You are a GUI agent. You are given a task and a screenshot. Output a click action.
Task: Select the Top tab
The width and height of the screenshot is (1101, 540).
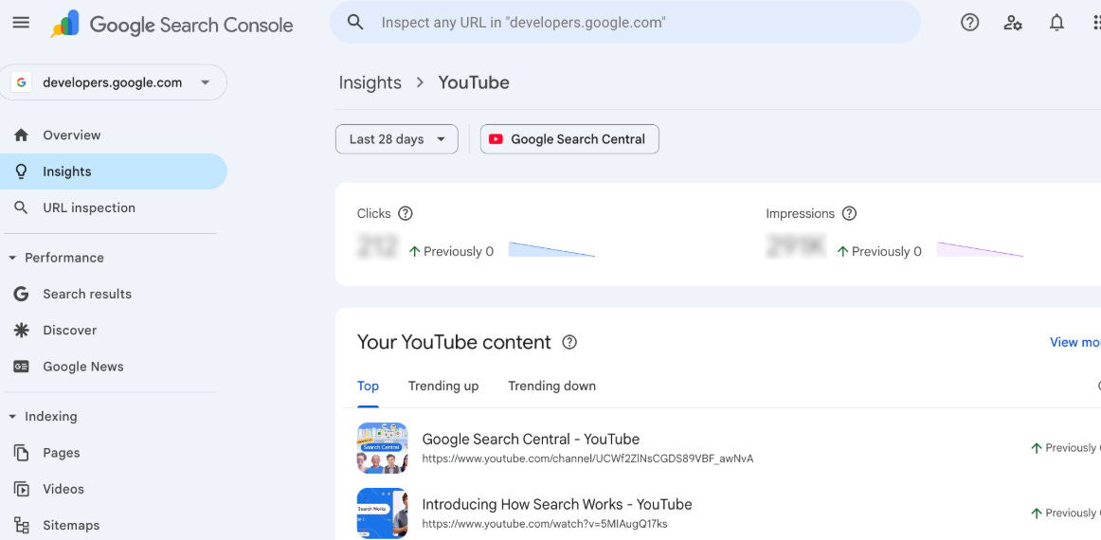368,387
